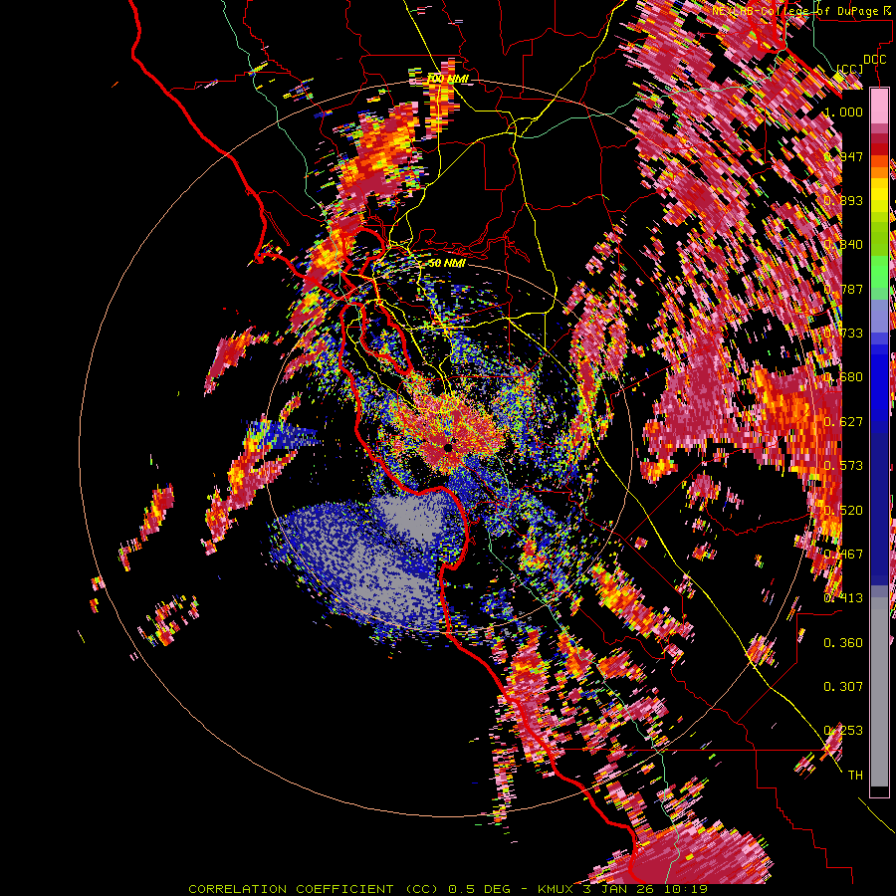Click the '0.733' scale label
Image resolution: width=896 pixels, height=896 pixels.
pyautogui.click(x=843, y=333)
